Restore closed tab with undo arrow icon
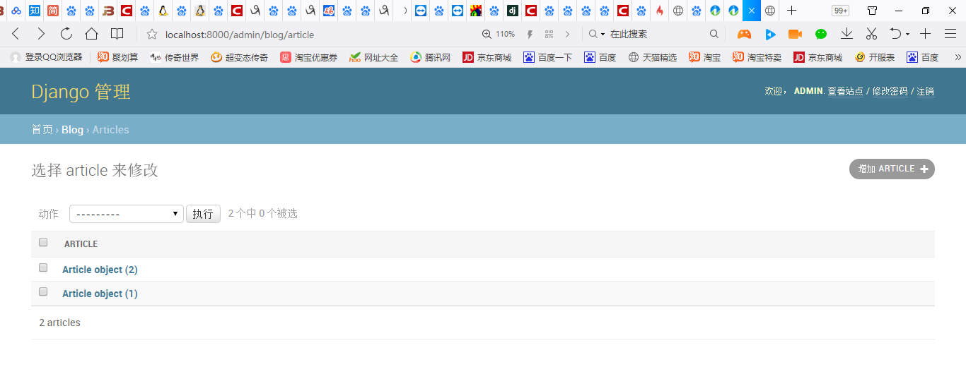Viewport: 966px width, 367px height. 895,33
